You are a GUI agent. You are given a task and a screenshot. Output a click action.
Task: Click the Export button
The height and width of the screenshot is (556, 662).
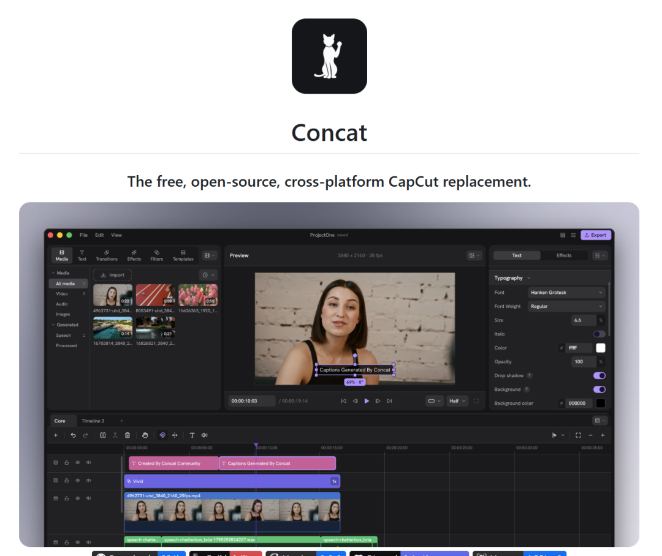pos(596,235)
